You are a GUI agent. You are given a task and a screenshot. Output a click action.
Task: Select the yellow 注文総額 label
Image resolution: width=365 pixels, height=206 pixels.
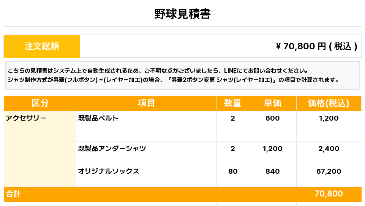(42, 46)
